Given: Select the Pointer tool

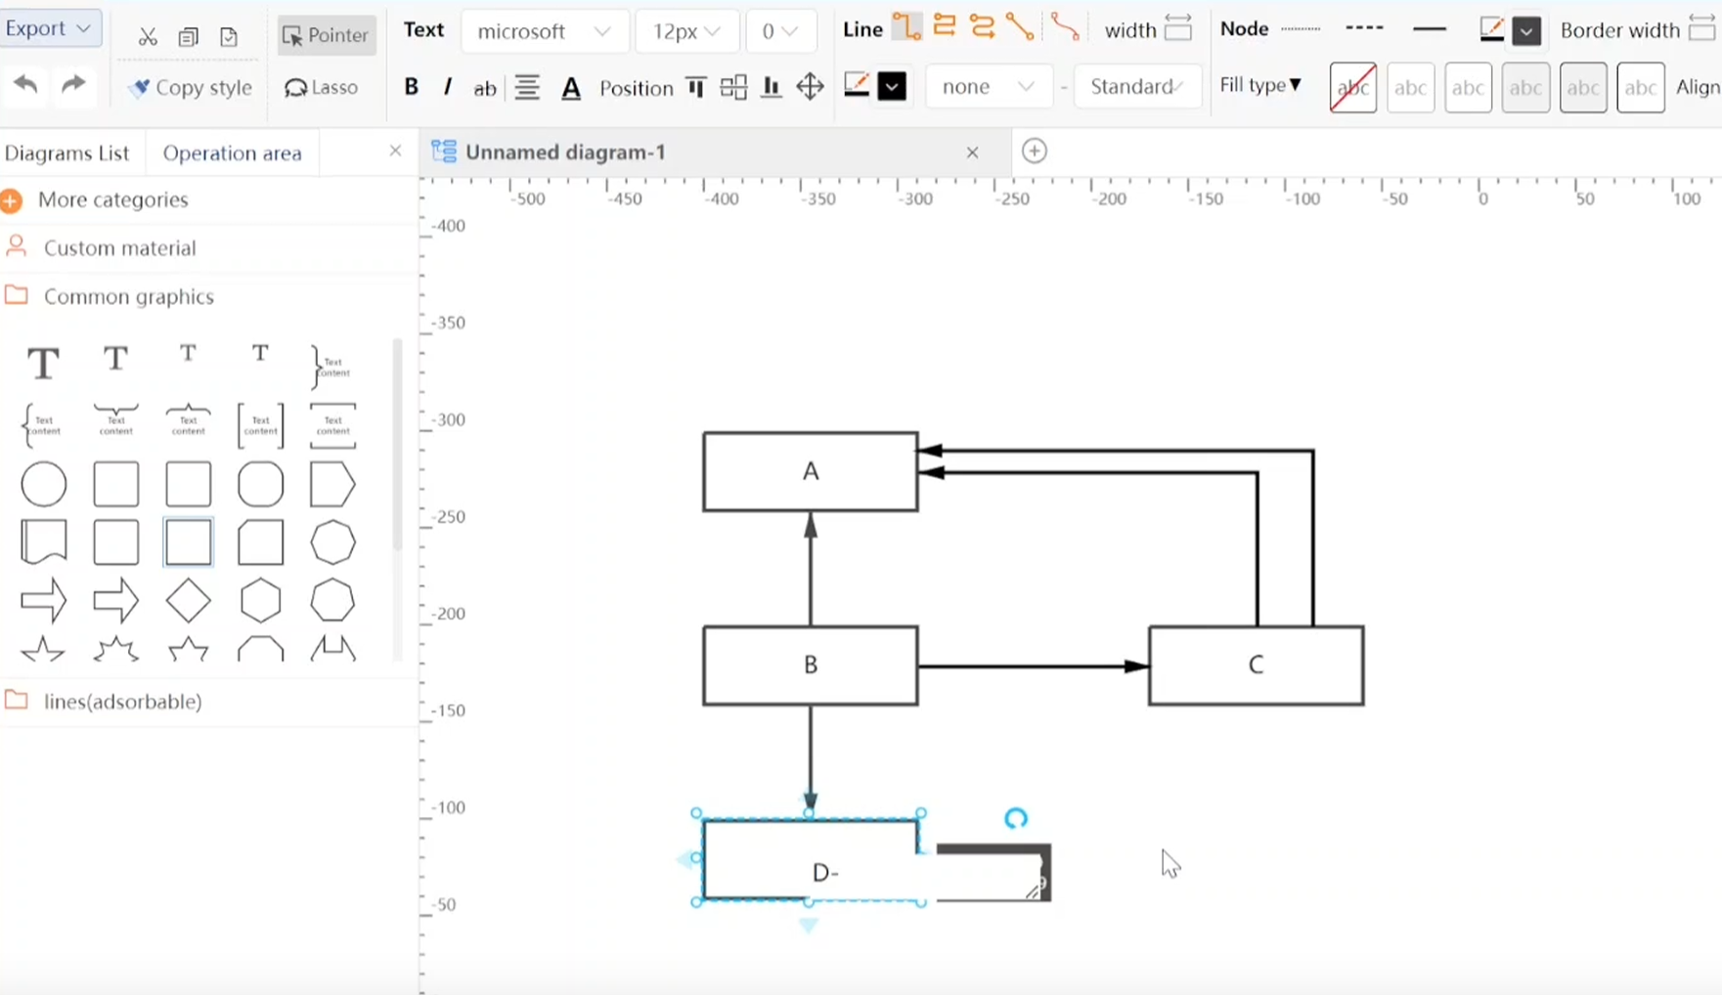Looking at the screenshot, I should [326, 35].
